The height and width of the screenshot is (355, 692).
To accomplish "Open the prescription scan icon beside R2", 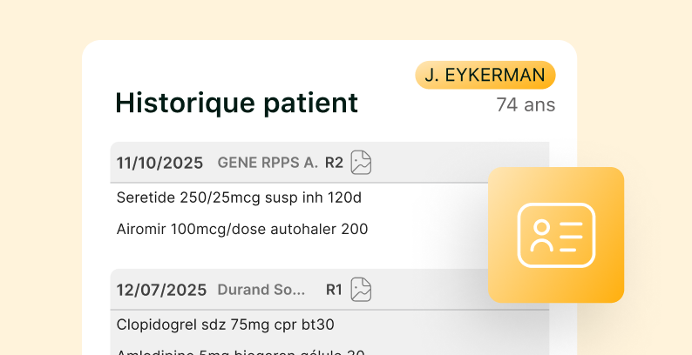I will point(361,162).
